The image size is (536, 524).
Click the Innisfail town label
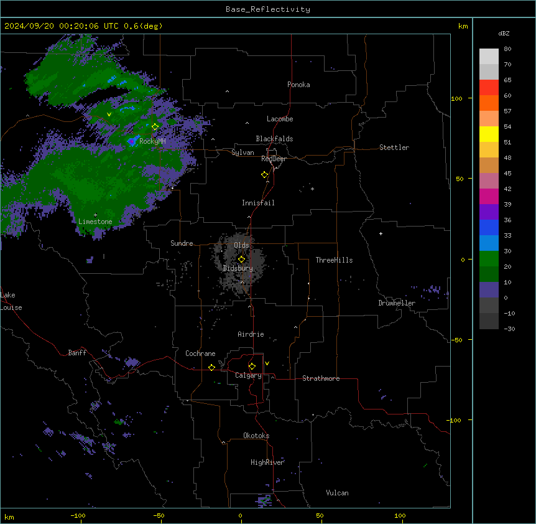(x=258, y=203)
